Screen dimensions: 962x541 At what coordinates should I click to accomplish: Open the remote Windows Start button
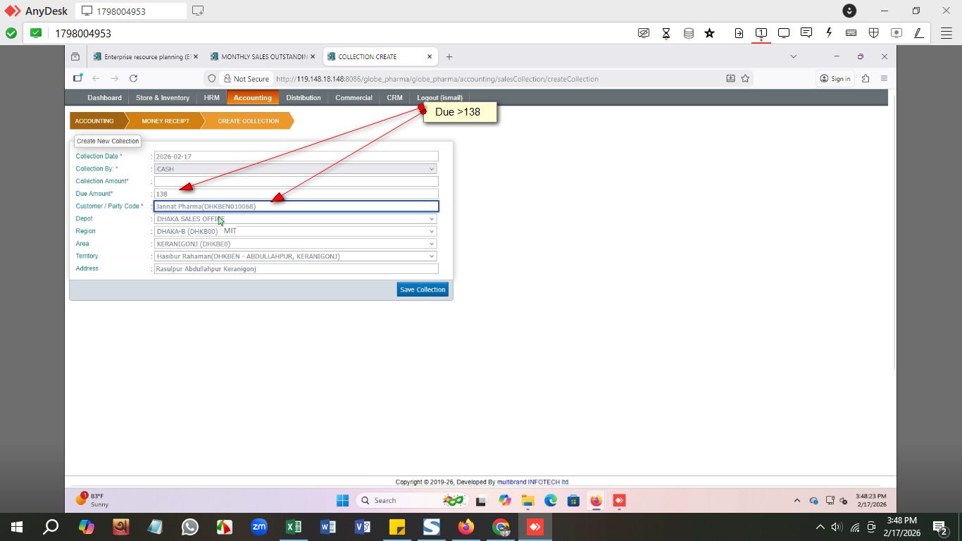(x=342, y=500)
